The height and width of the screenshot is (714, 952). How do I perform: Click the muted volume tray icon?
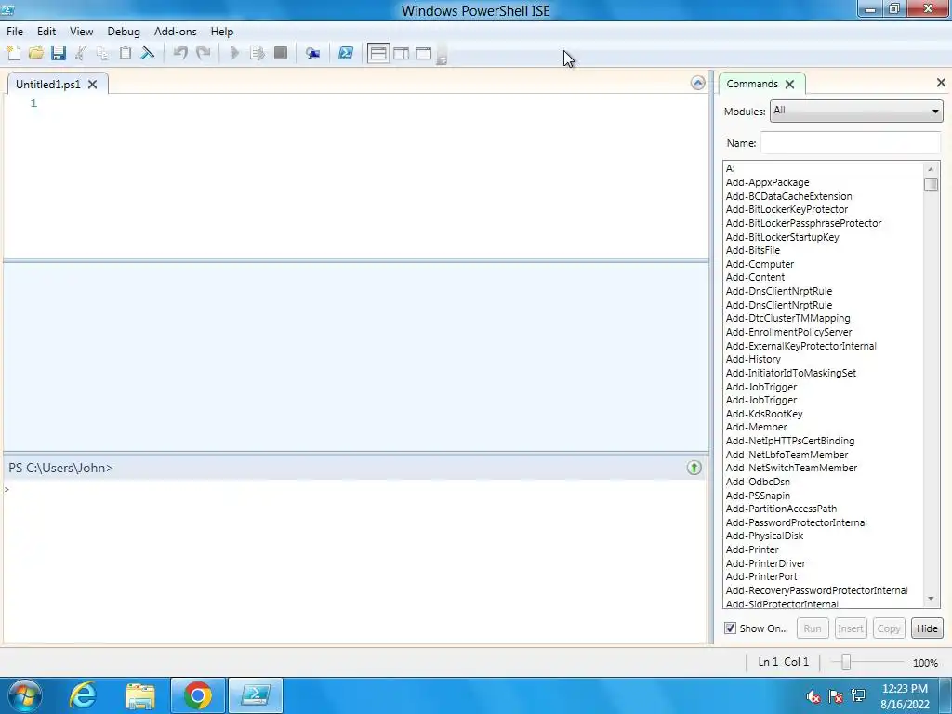[813, 696]
